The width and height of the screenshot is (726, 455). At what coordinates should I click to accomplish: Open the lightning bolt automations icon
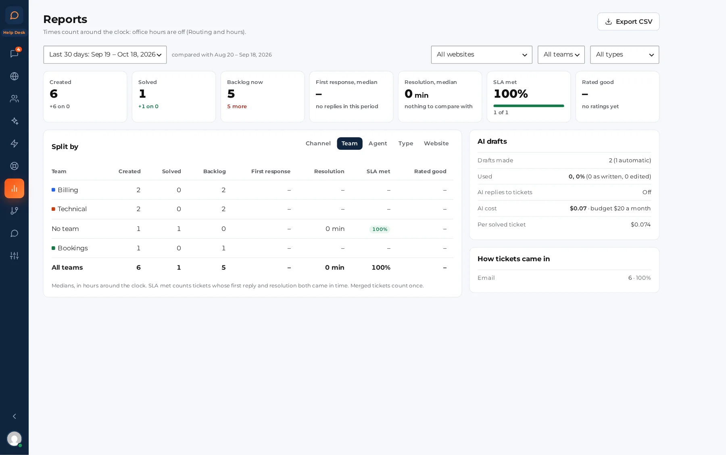pyautogui.click(x=14, y=143)
